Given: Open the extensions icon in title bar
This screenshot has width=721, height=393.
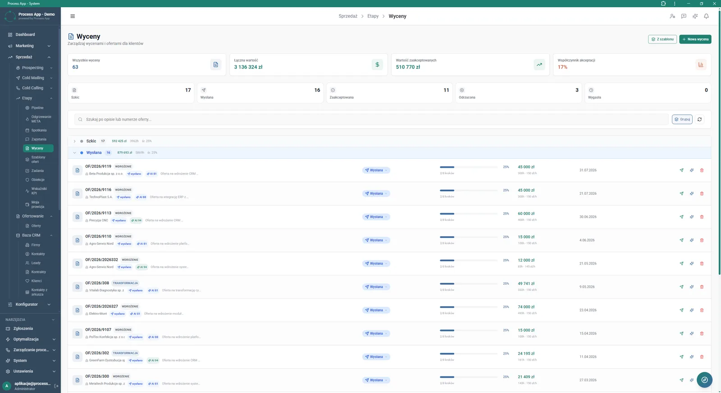Looking at the screenshot, I should [x=663, y=4].
